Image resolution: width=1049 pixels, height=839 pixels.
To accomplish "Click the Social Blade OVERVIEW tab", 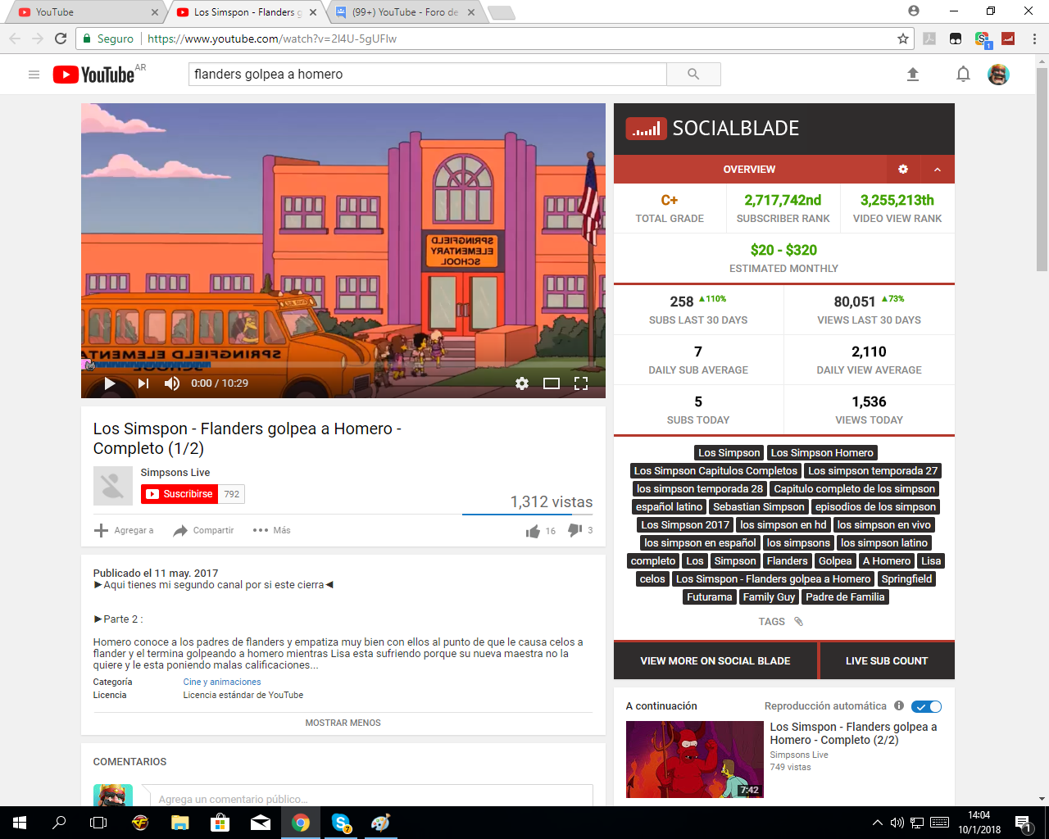I will pos(749,170).
